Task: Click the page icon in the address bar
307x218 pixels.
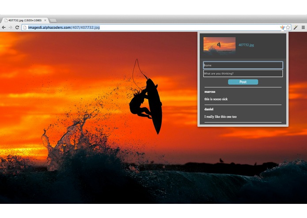Action: tap(25, 27)
